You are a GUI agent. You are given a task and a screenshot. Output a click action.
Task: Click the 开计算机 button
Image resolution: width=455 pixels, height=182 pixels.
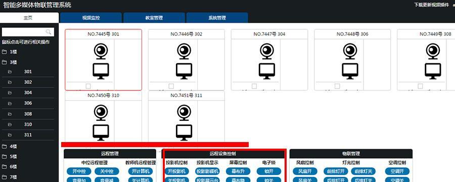pyautogui.click(x=141, y=171)
